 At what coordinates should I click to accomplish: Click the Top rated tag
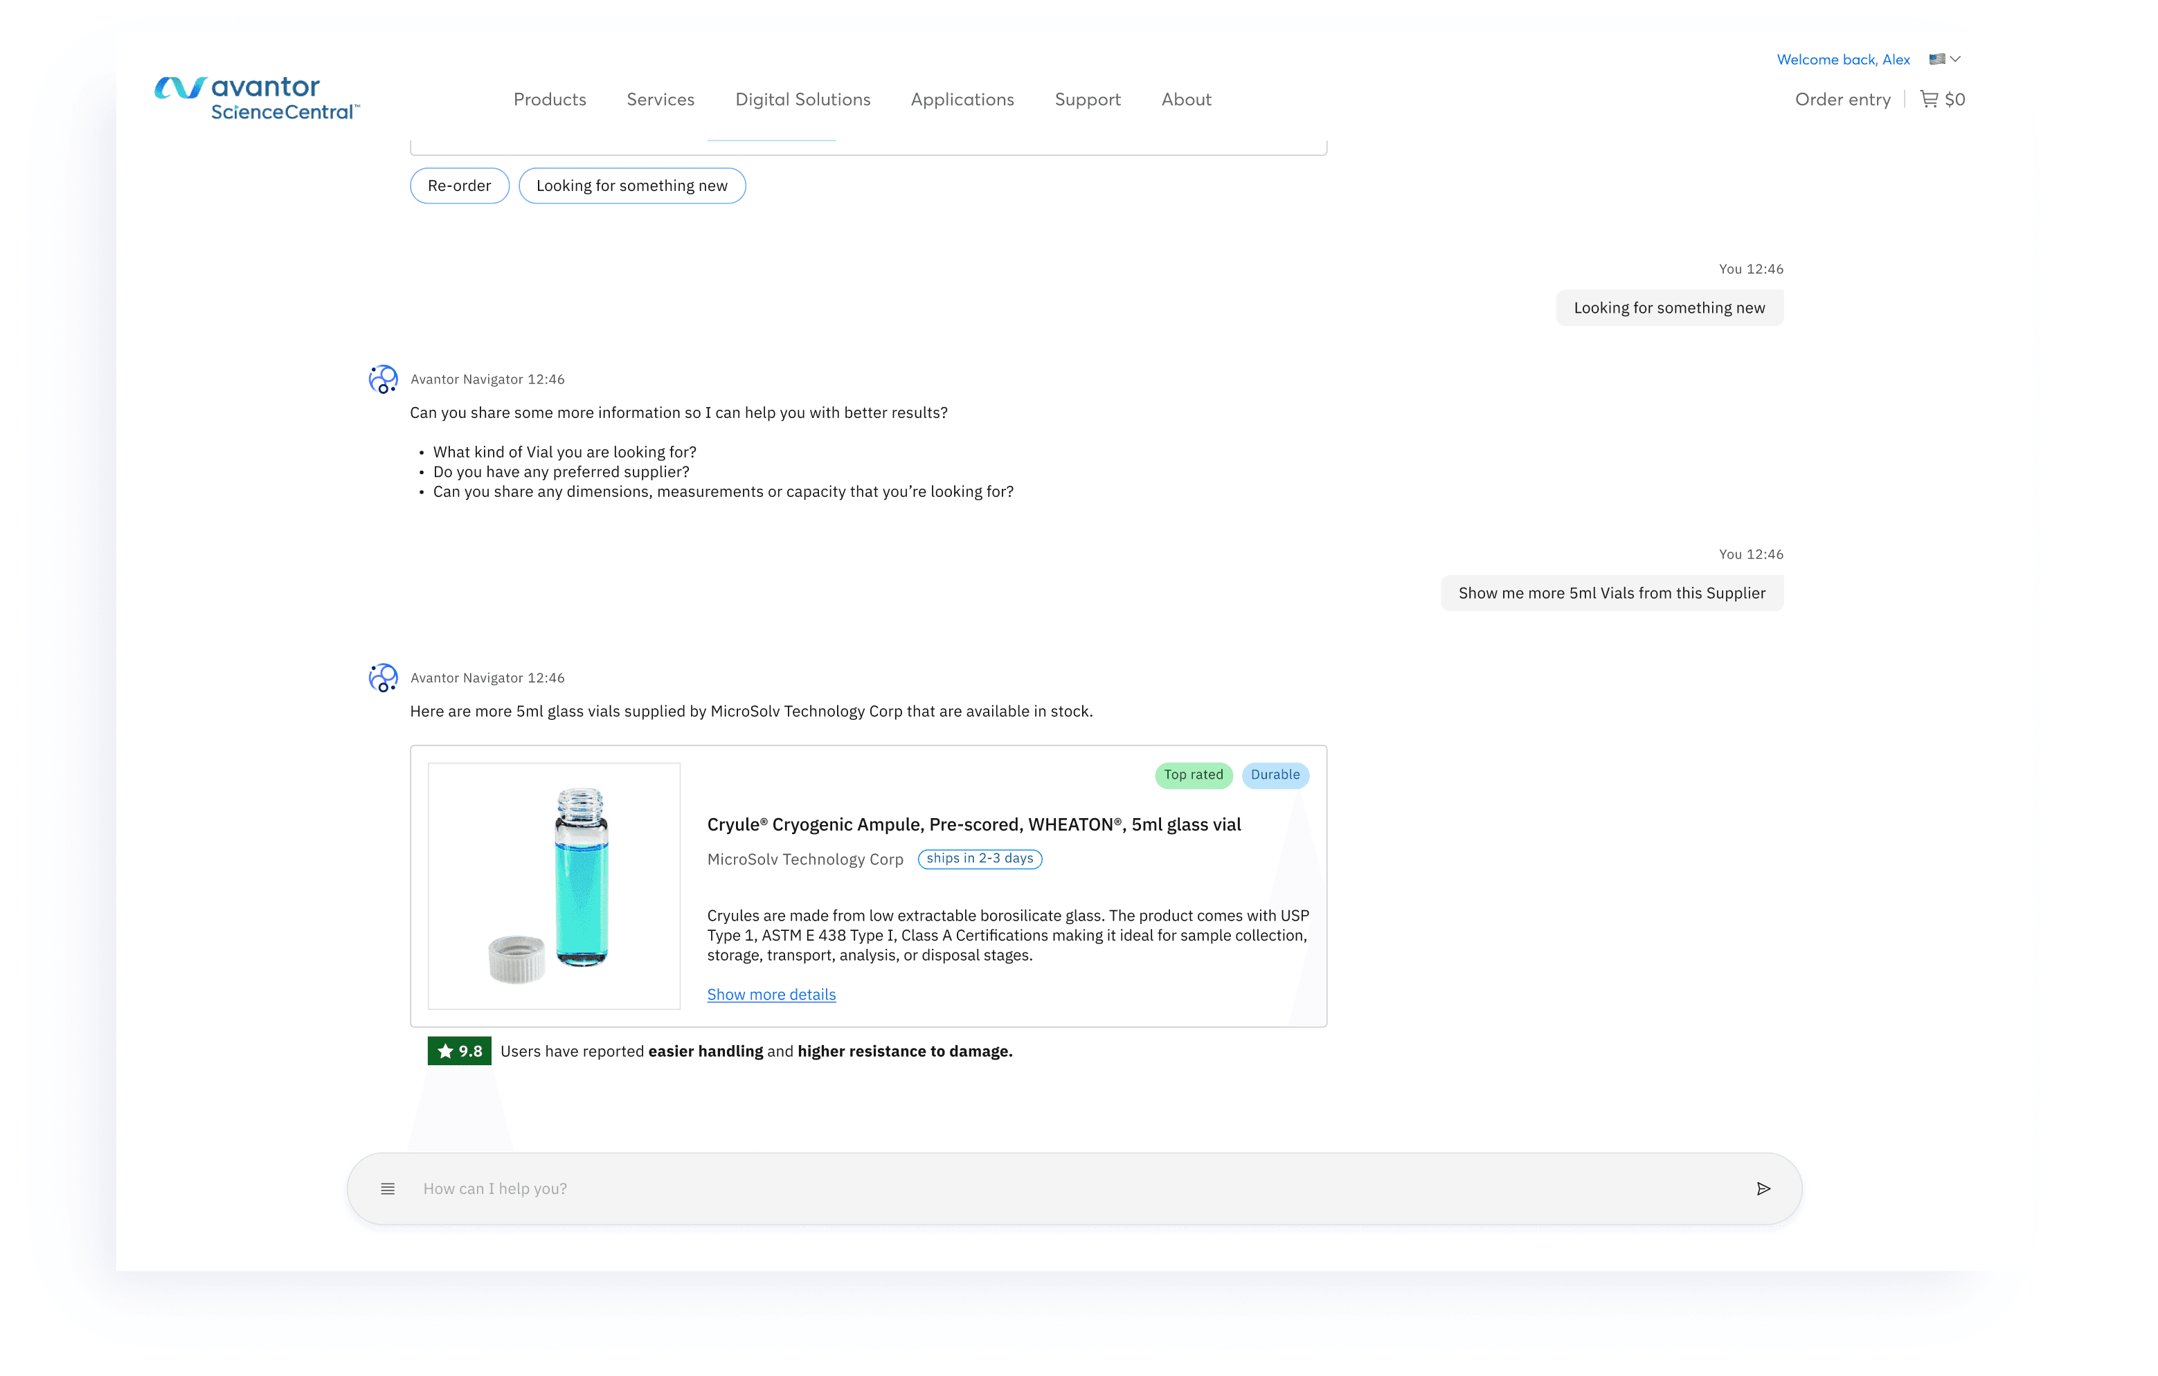(1193, 775)
